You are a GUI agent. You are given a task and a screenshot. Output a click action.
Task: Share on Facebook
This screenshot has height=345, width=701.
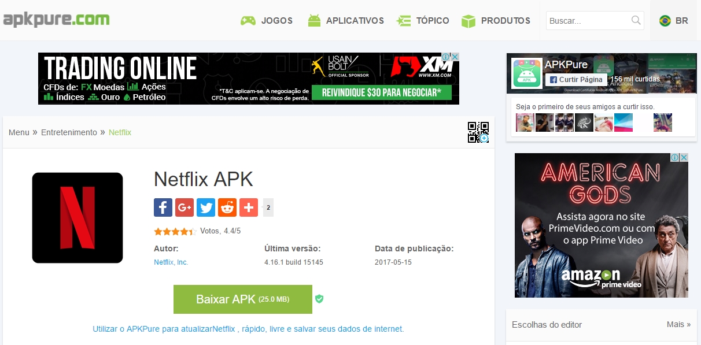163,207
